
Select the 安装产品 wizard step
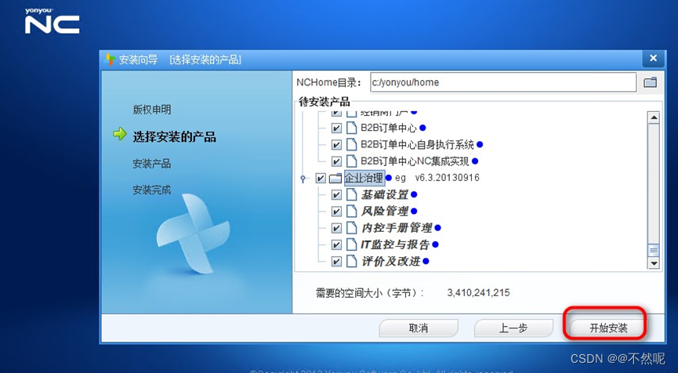[x=152, y=164]
